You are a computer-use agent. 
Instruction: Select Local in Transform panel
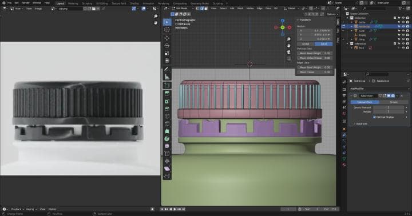point(324,44)
